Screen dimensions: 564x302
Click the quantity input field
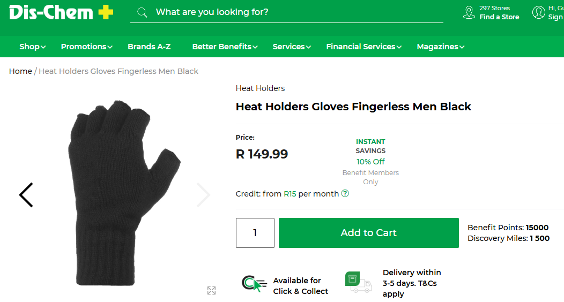click(x=255, y=233)
